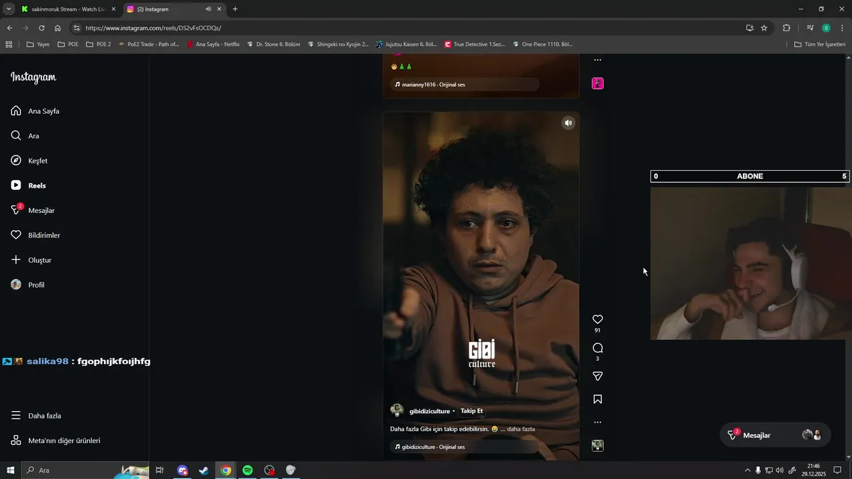
Task: Open Jujutsu Kaisen bookmark
Action: tap(406, 45)
